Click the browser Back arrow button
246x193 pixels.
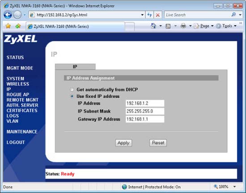8,15
